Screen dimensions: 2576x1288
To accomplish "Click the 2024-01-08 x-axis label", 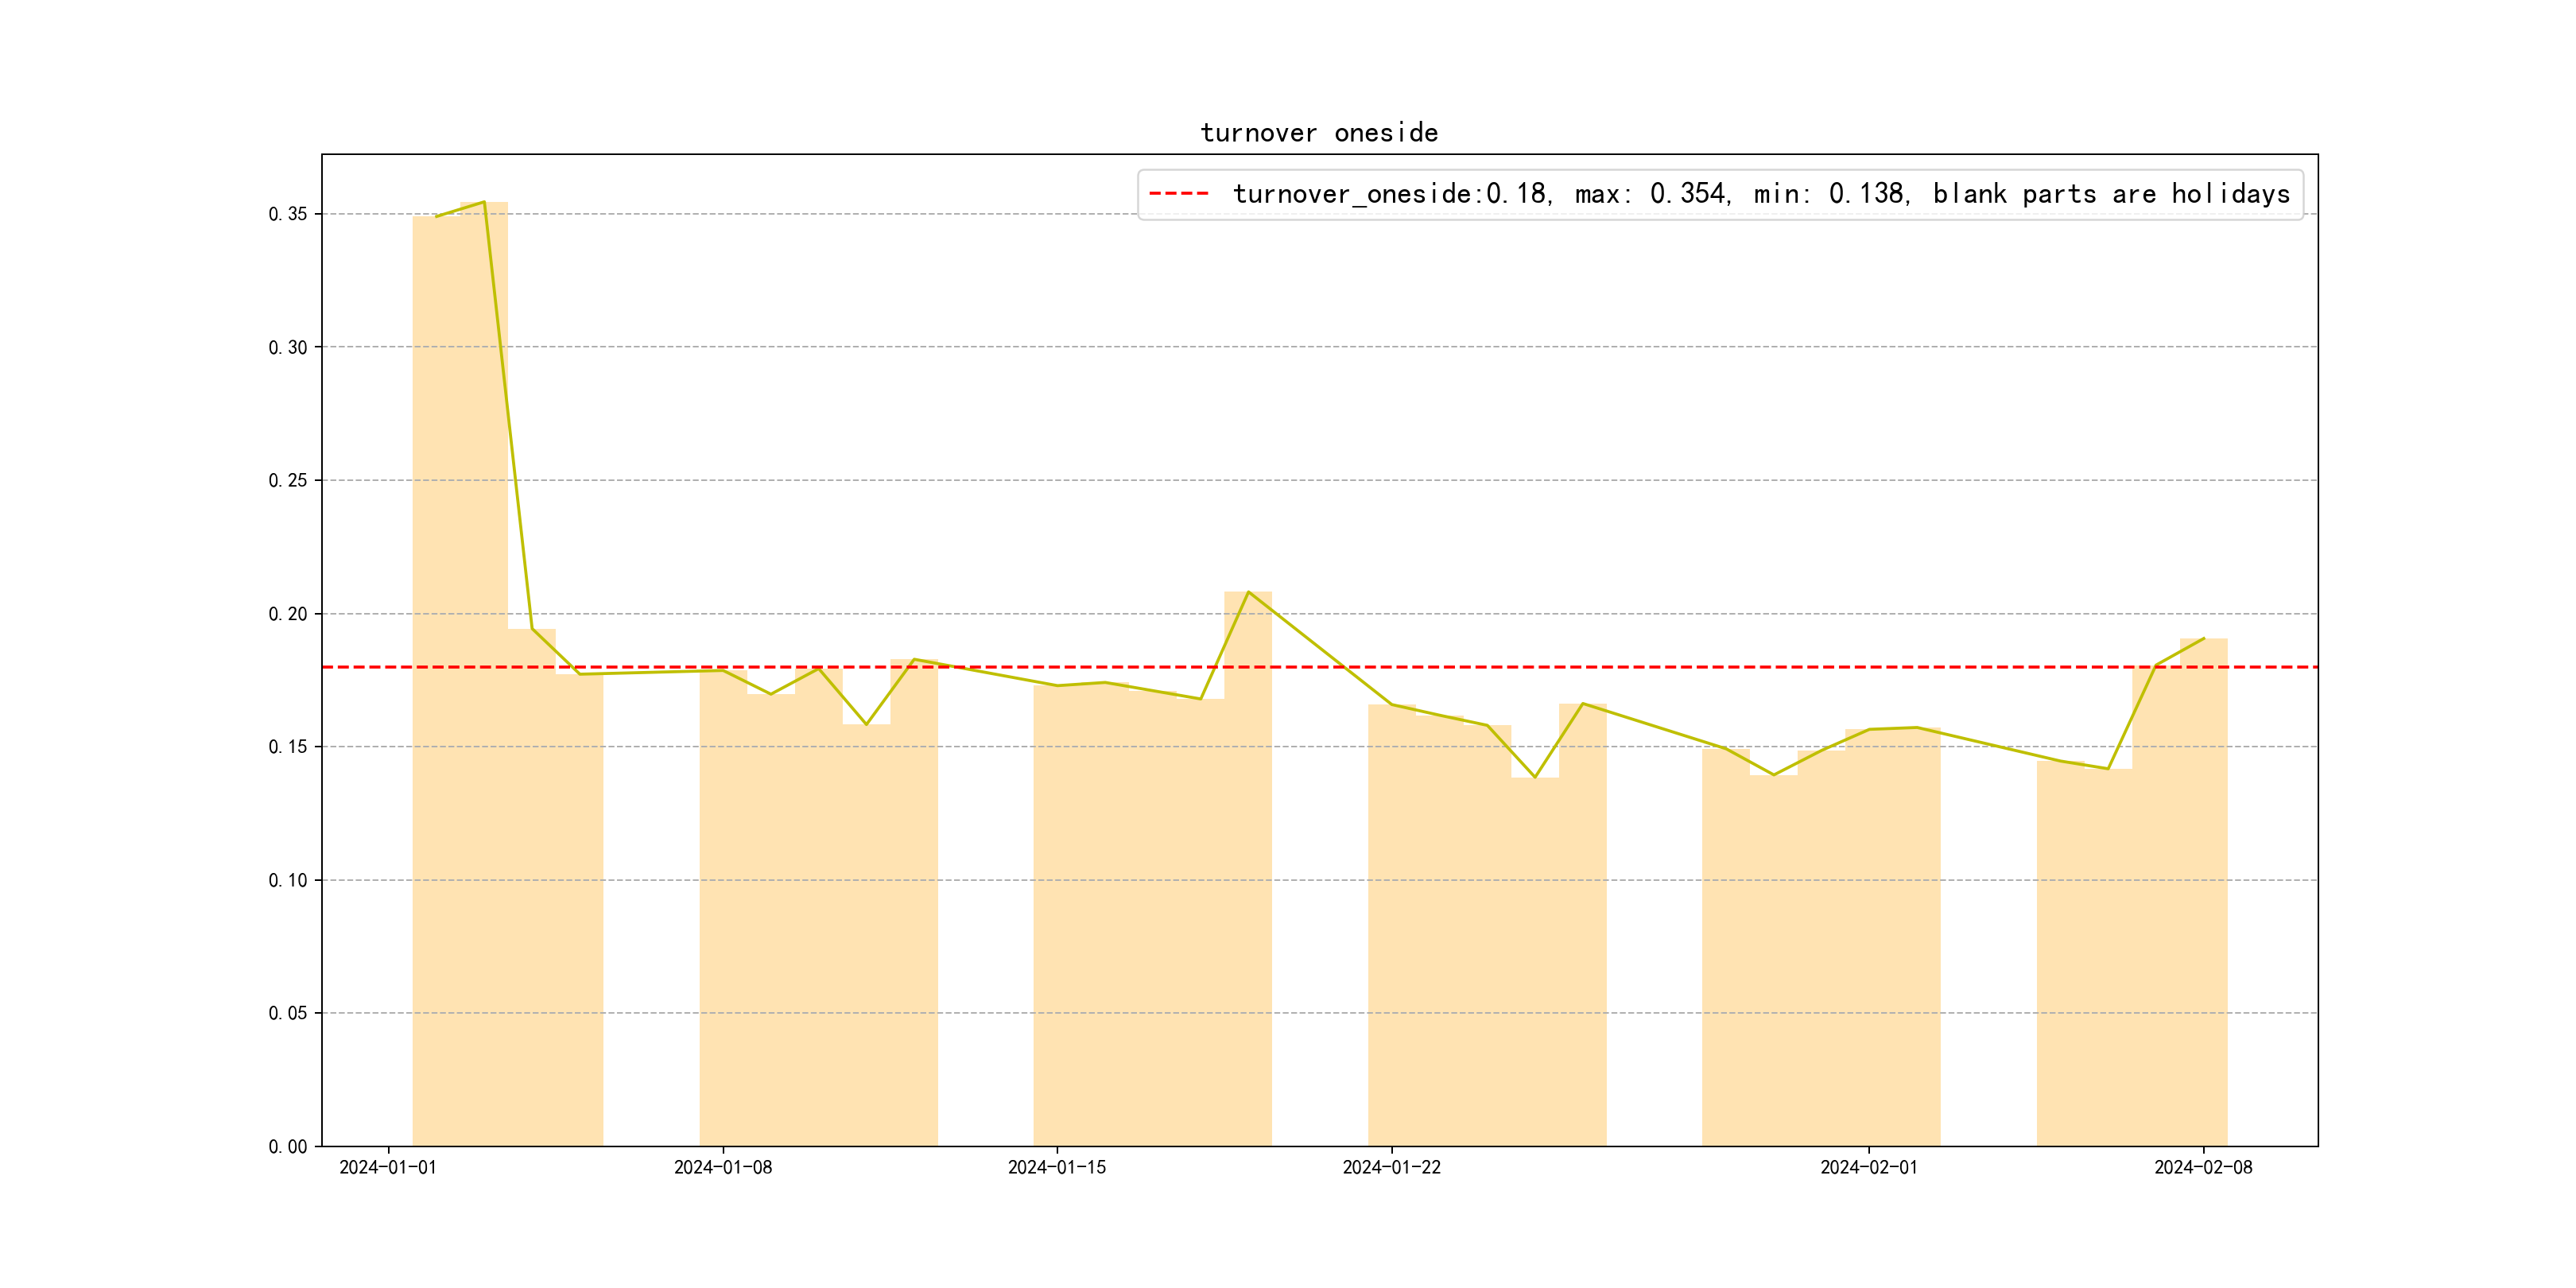I will pos(722,1167).
